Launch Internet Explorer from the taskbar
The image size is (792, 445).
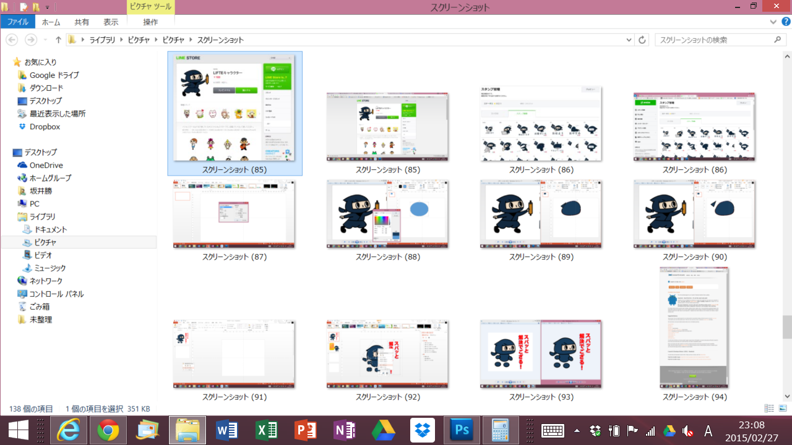coord(68,430)
